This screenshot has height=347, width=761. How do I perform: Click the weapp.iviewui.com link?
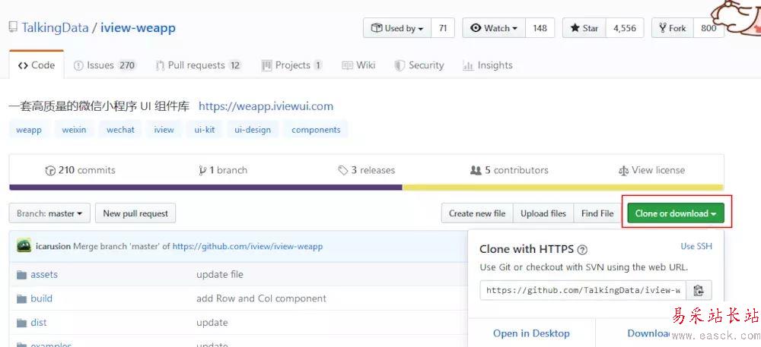coord(266,106)
